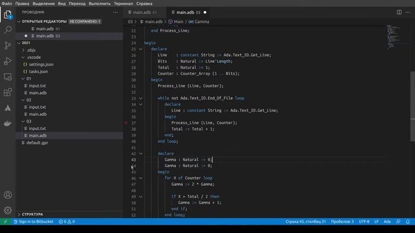Viewport: 415px width, 233px height.
Task: Open the Run and Debug view
Action: point(8,61)
